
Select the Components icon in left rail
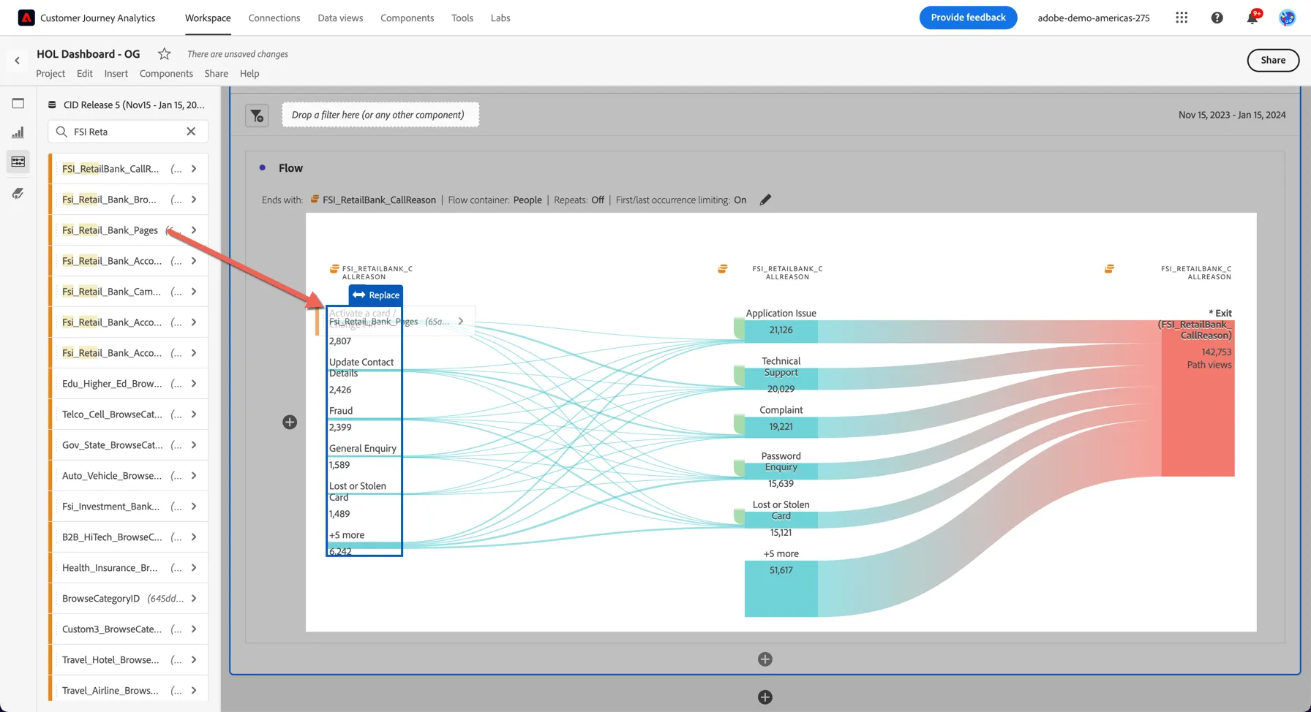[x=18, y=162]
